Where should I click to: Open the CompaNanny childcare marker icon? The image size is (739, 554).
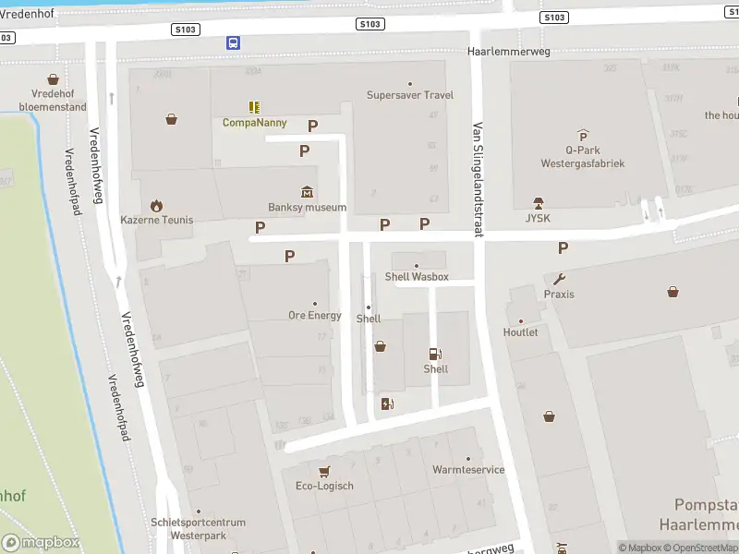pyautogui.click(x=255, y=107)
